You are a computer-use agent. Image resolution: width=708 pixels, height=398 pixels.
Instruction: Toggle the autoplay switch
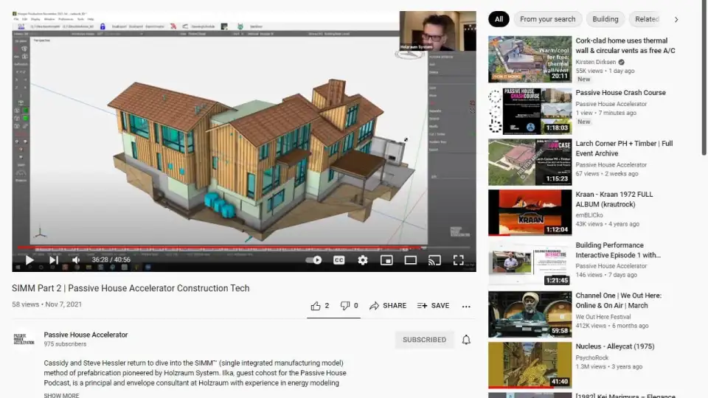(313, 260)
